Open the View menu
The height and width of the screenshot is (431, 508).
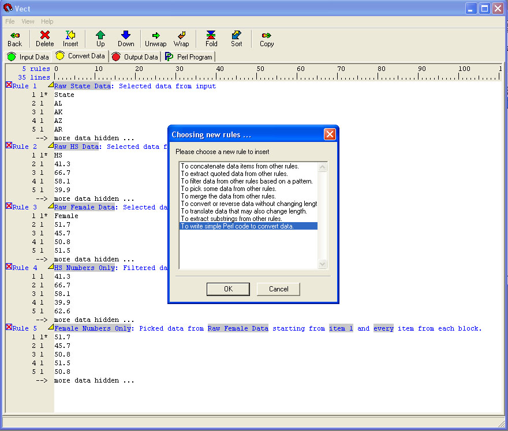(x=28, y=21)
